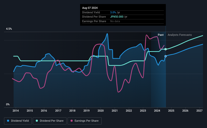Select the teal dividend-per-share data point marker
The height and width of the screenshot is (128, 207).
coord(166,49)
